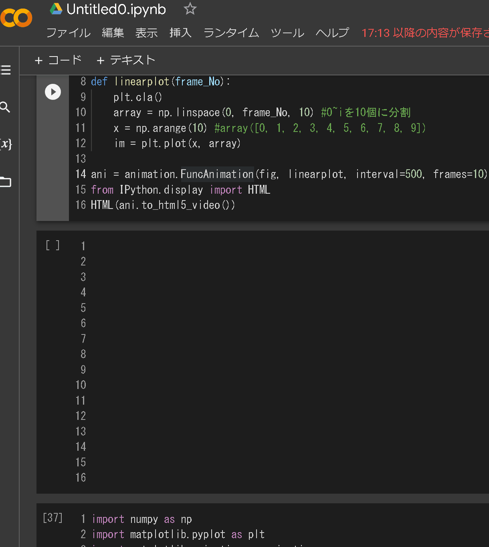The image size is (489, 547).
Task: Open the ツール menu
Action: coord(287,33)
